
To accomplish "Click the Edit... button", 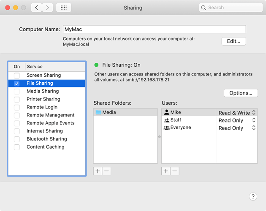I will click(x=233, y=41).
